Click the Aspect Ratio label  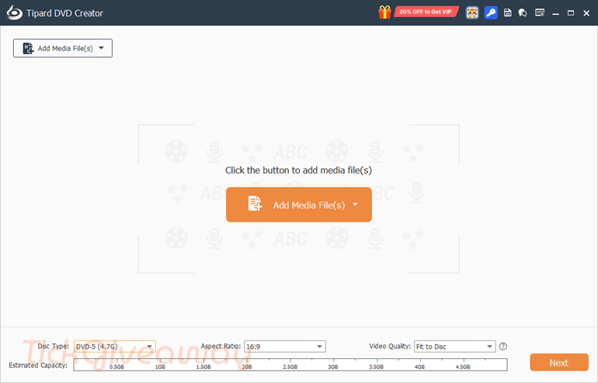(221, 346)
